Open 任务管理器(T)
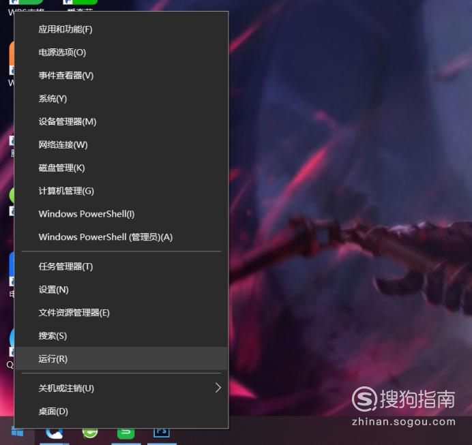The height and width of the screenshot is (445, 472). [121, 266]
